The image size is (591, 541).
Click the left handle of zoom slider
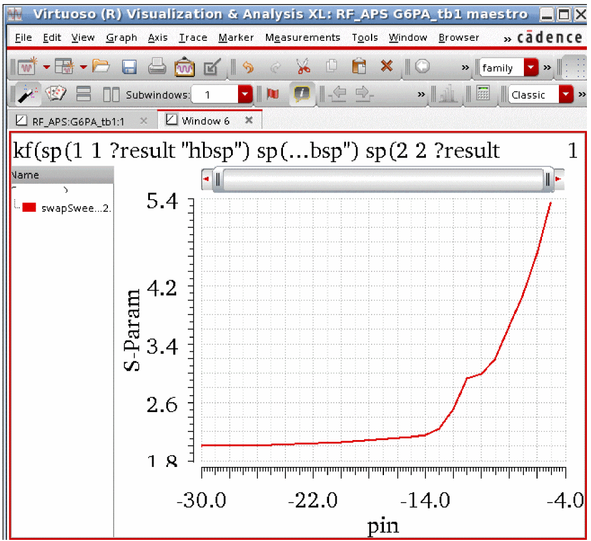pos(218,179)
